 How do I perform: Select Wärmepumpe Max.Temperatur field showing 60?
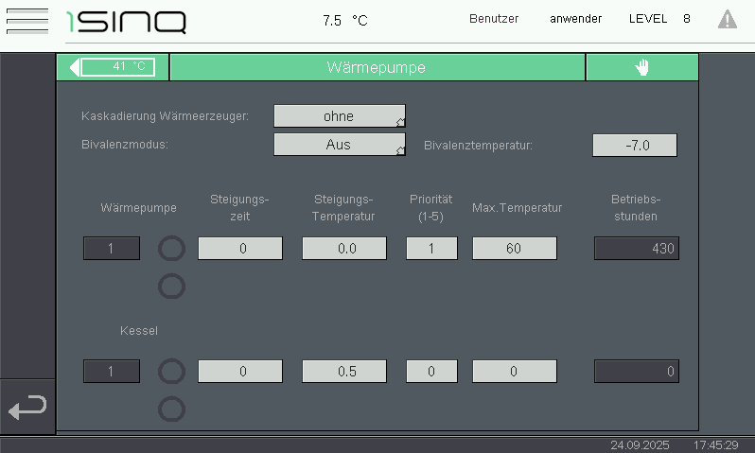(514, 249)
